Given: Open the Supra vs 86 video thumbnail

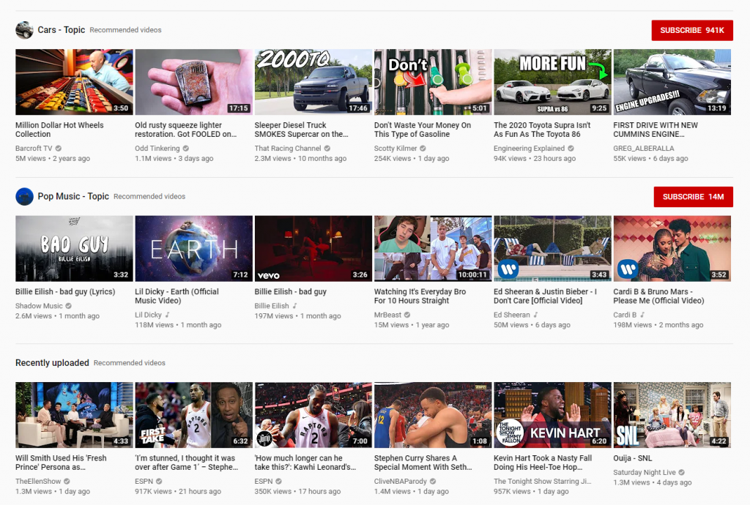Looking at the screenshot, I should [552, 82].
